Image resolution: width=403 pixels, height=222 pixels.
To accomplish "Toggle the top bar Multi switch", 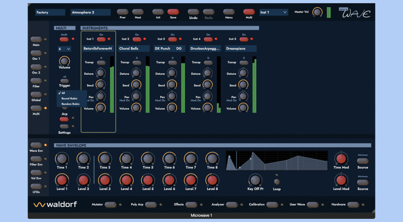I will tap(249, 12).
